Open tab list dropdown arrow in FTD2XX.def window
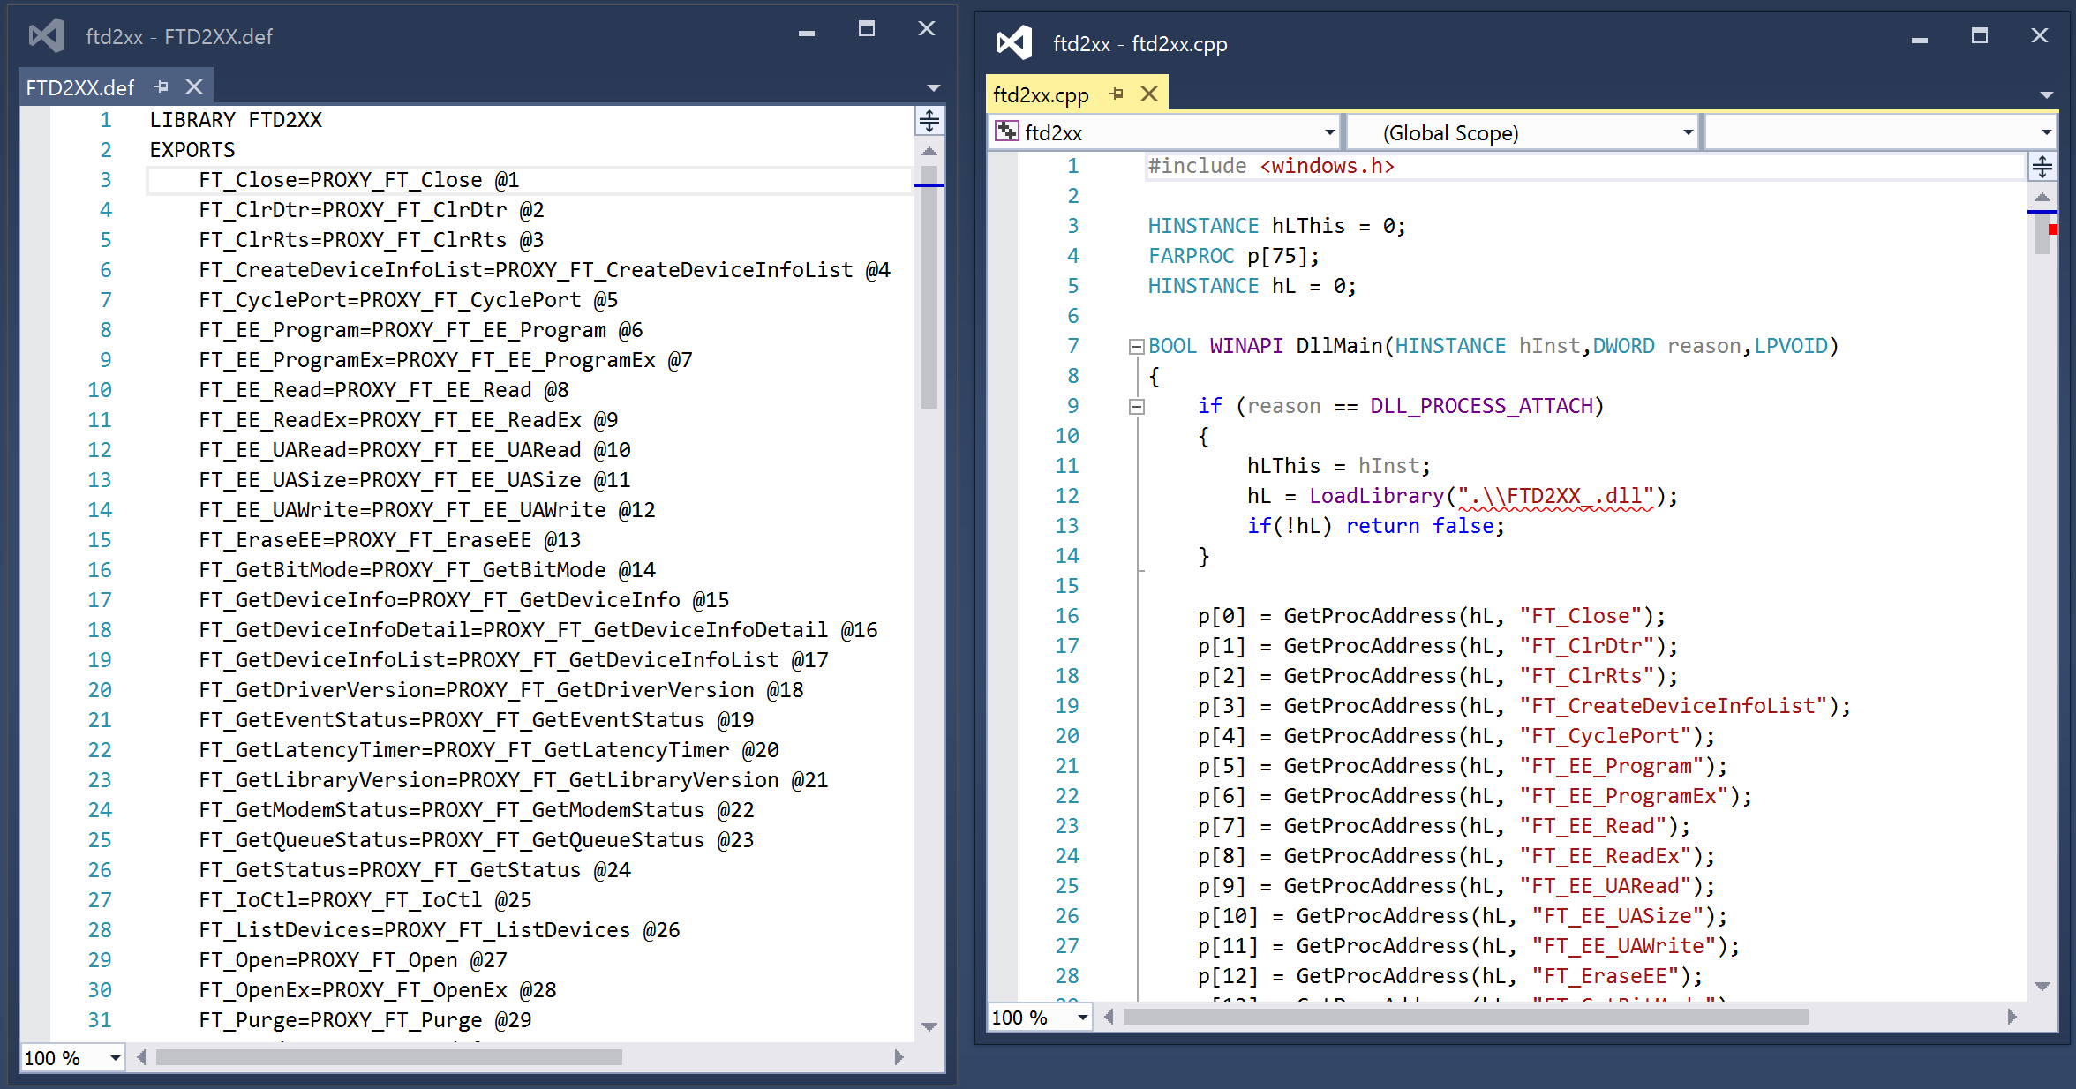The image size is (2076, 1089). [933, 87]
